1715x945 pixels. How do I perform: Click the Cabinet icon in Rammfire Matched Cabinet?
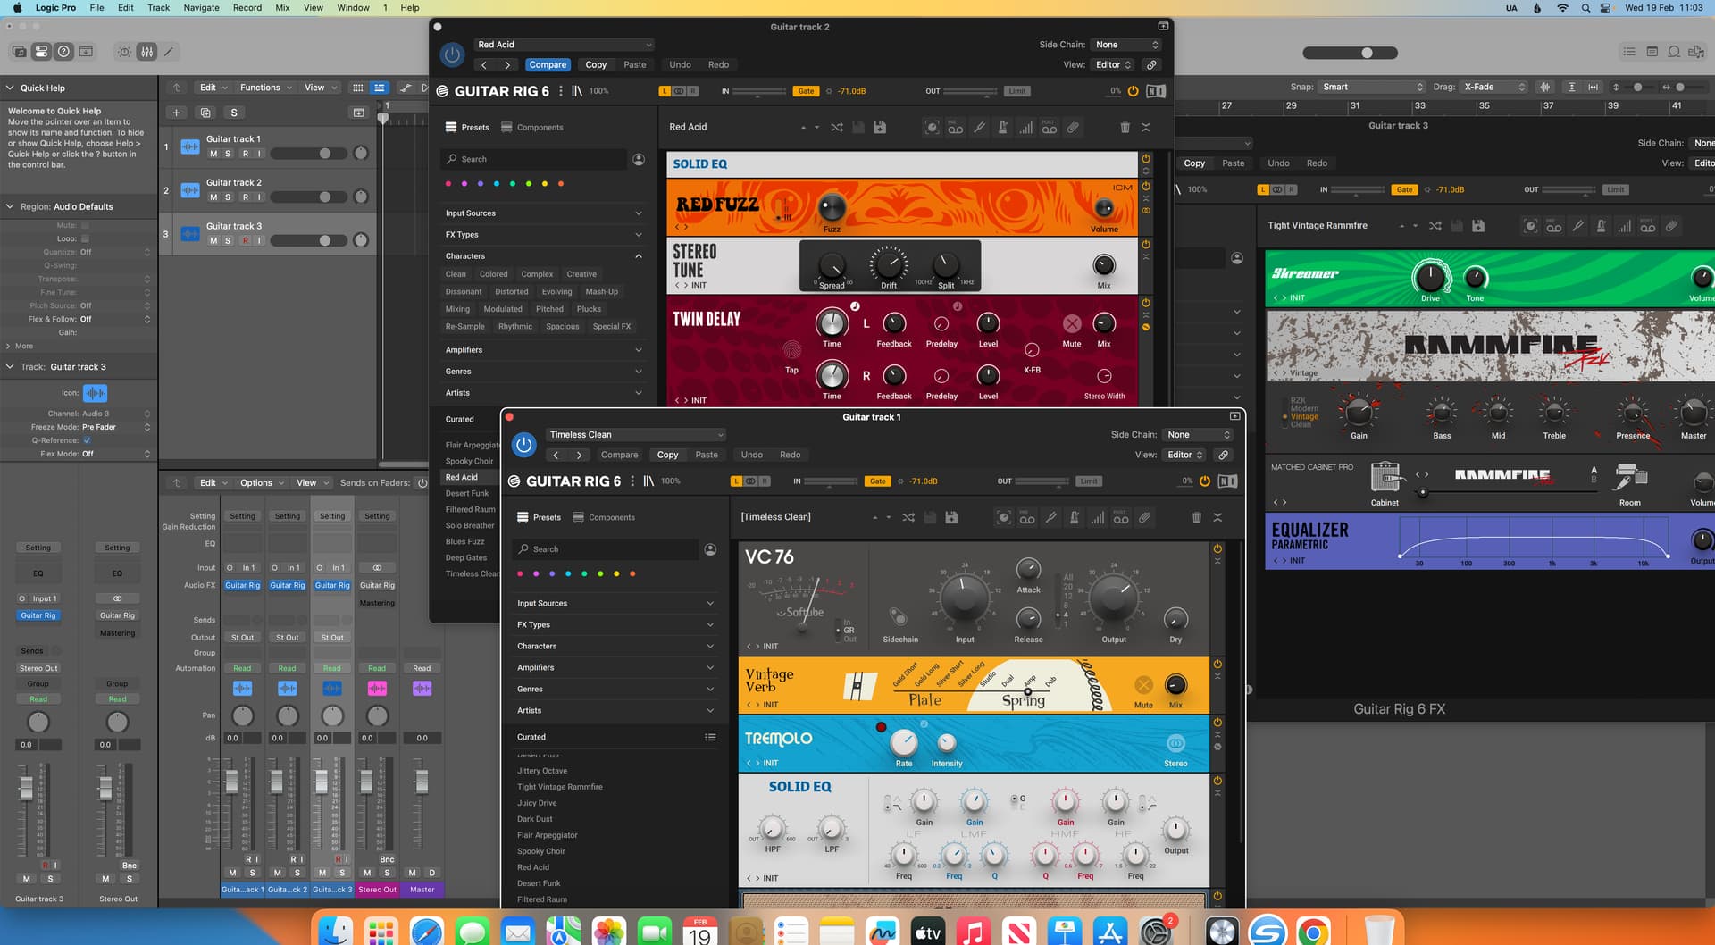pos(1385,478)
